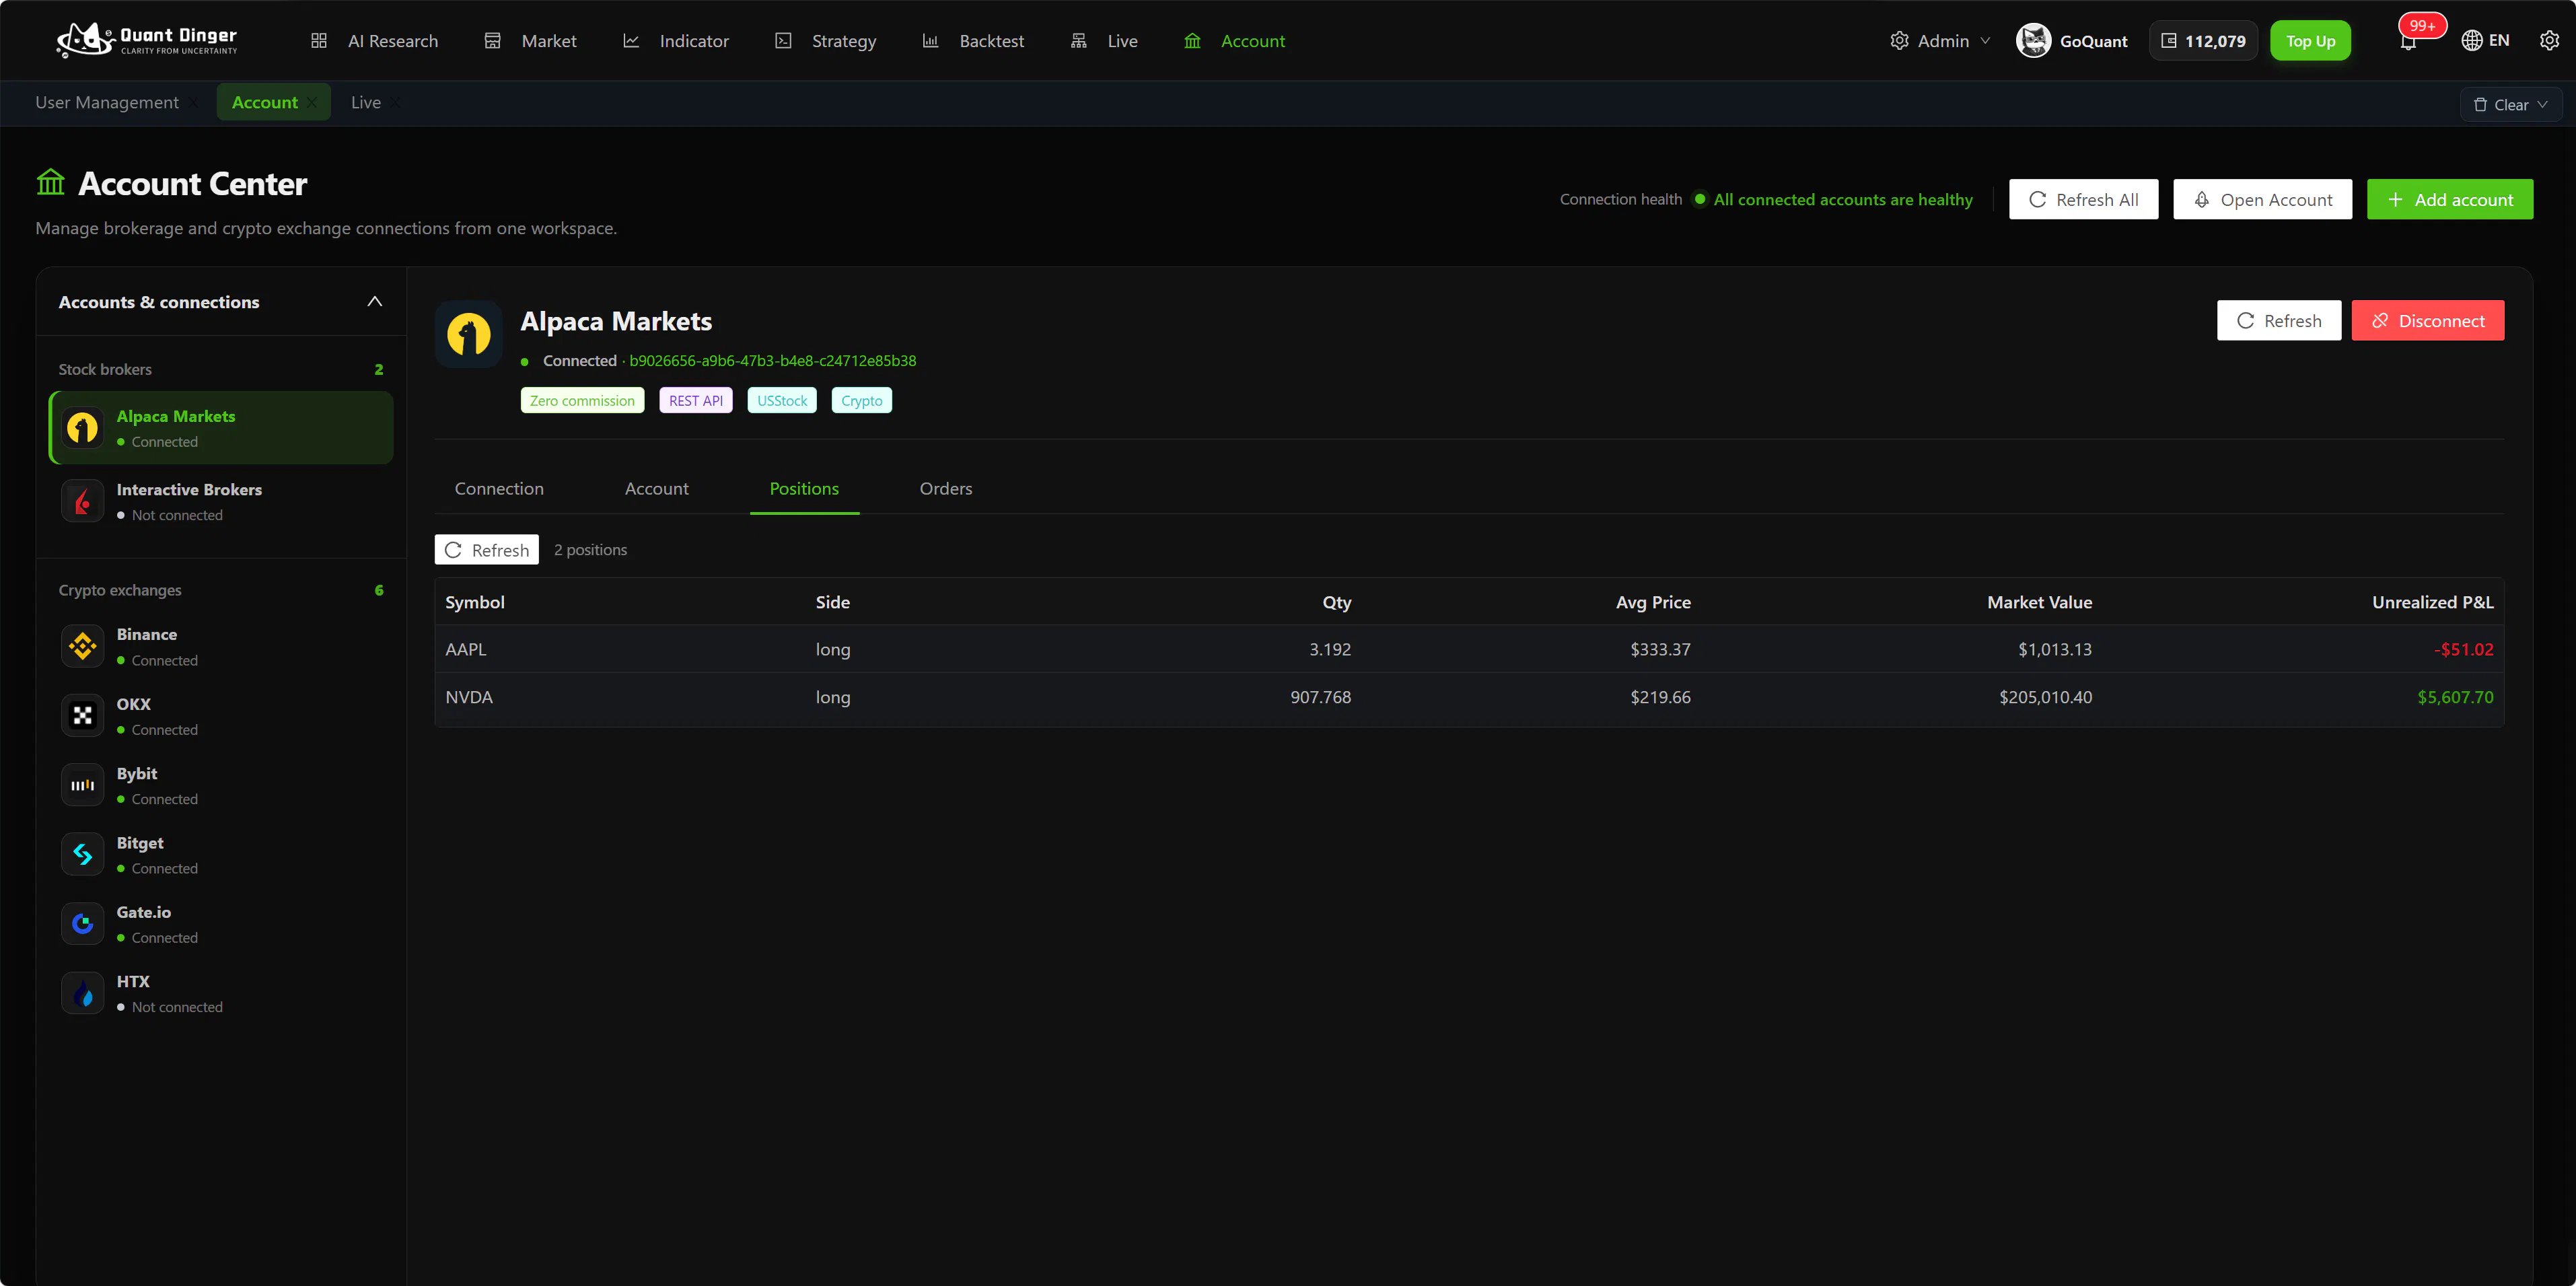Open the notifications bell icon
The height and width of the screenshot is (1286, 2576).
[2408, 42]
